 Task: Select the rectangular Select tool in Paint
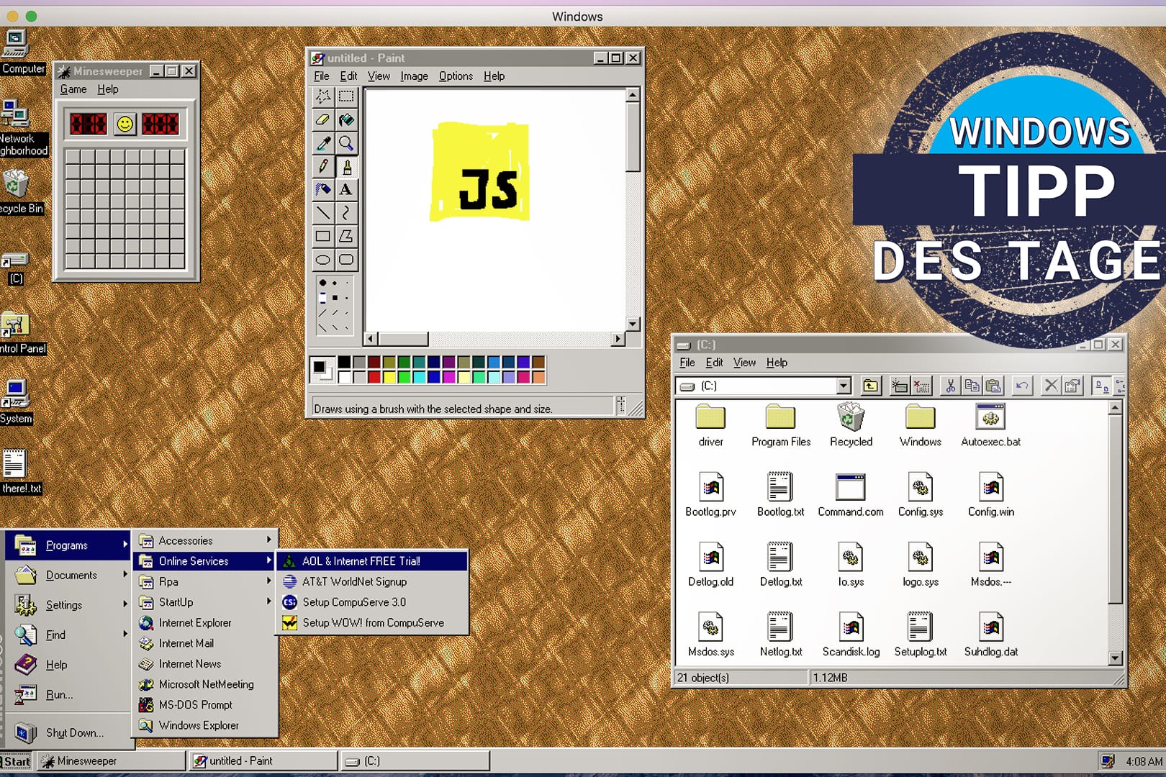(346, 96)
